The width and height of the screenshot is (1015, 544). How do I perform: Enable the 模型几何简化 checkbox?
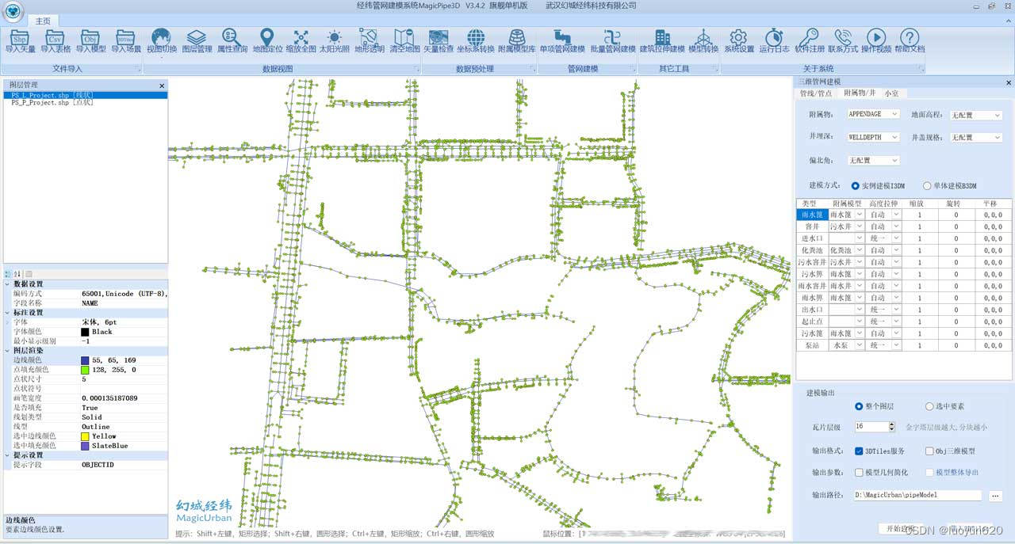[x=859, y=473]
